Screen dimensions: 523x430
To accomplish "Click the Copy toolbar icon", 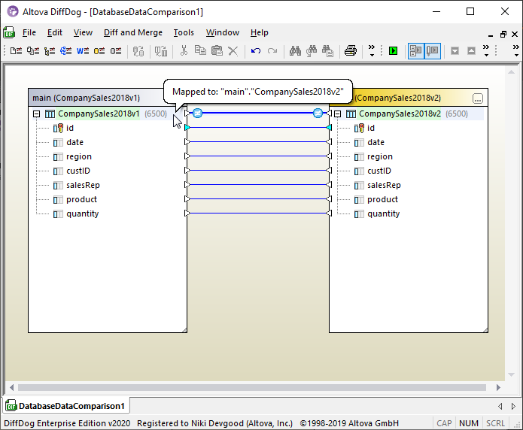I will [200, 51].
